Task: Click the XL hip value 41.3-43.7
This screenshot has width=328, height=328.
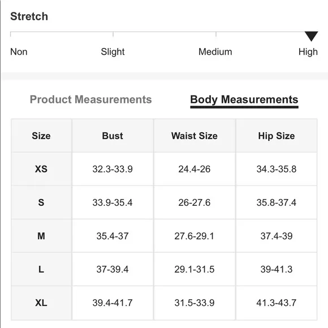Action: coord(277,303)
